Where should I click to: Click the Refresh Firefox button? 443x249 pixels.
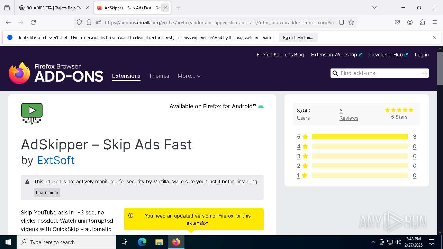click(x=298, y=38)
